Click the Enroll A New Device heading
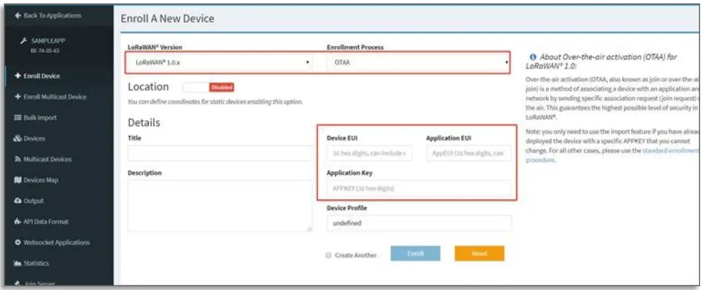Viewport: 705px width, 290px height. 167,19
